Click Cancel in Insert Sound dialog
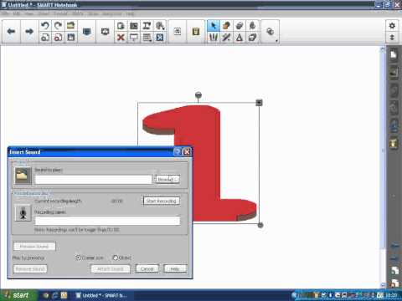The image size is (402, 301). coord(147,268)
